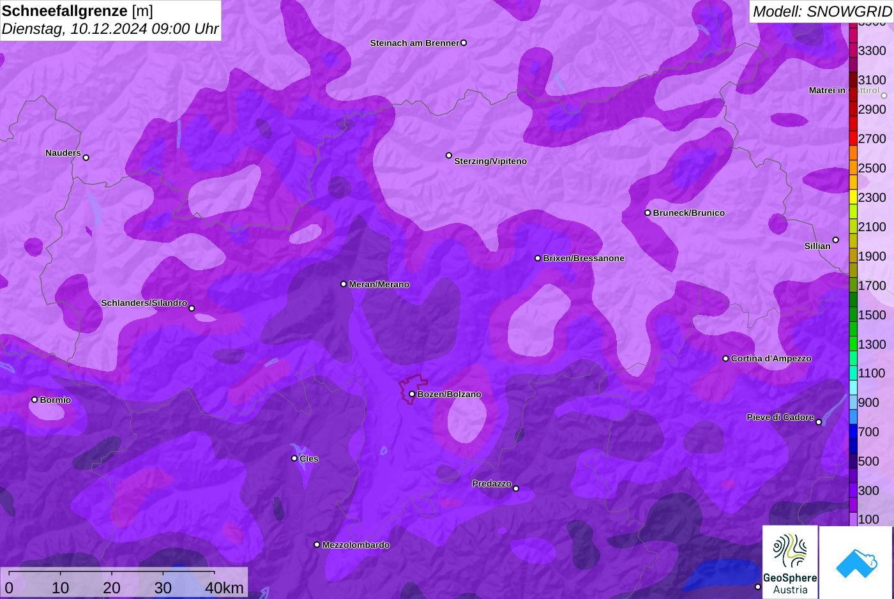894x599 pixels.
Task: Click the 1300 legend value
Action: (x=872, y=345)
